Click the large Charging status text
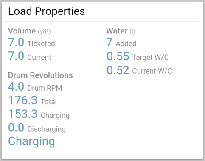Viewport: 205px width, 161px height. point(31,142)
